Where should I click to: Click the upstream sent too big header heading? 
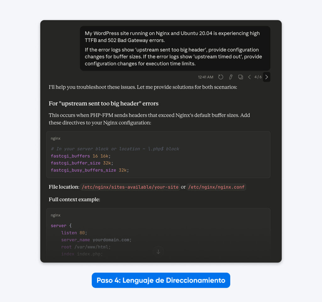pyautogui.click(x=103, y=103)
